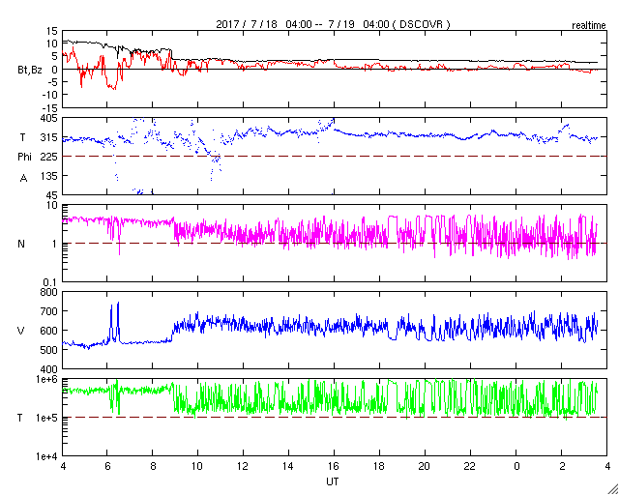Click the '12' hour tick on UT axis
The height and width of the screenshot is (495, 619).
click(243, 466)
